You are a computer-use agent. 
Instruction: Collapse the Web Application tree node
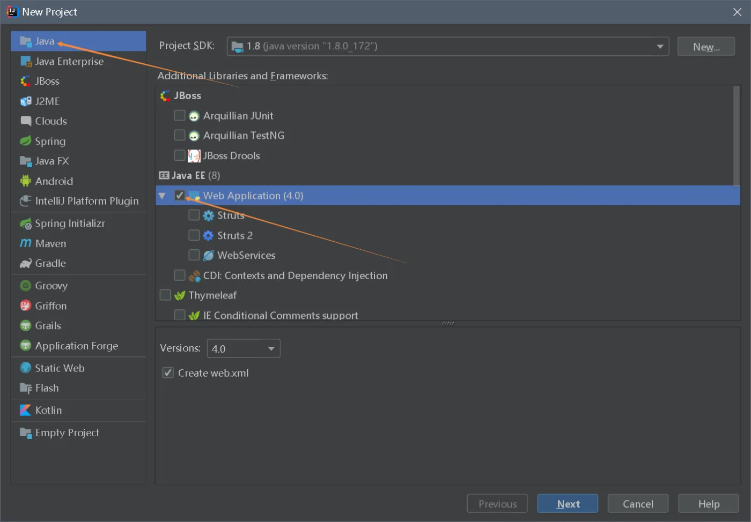[x=162, y=196]
